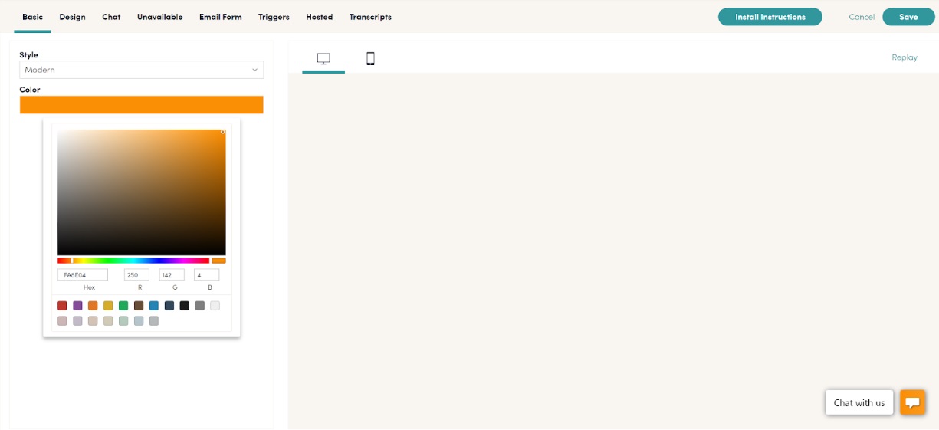This screenshot has height=430, width=939.
Task: Go to the Transcripts tab
Action: (x=370, y=17)
